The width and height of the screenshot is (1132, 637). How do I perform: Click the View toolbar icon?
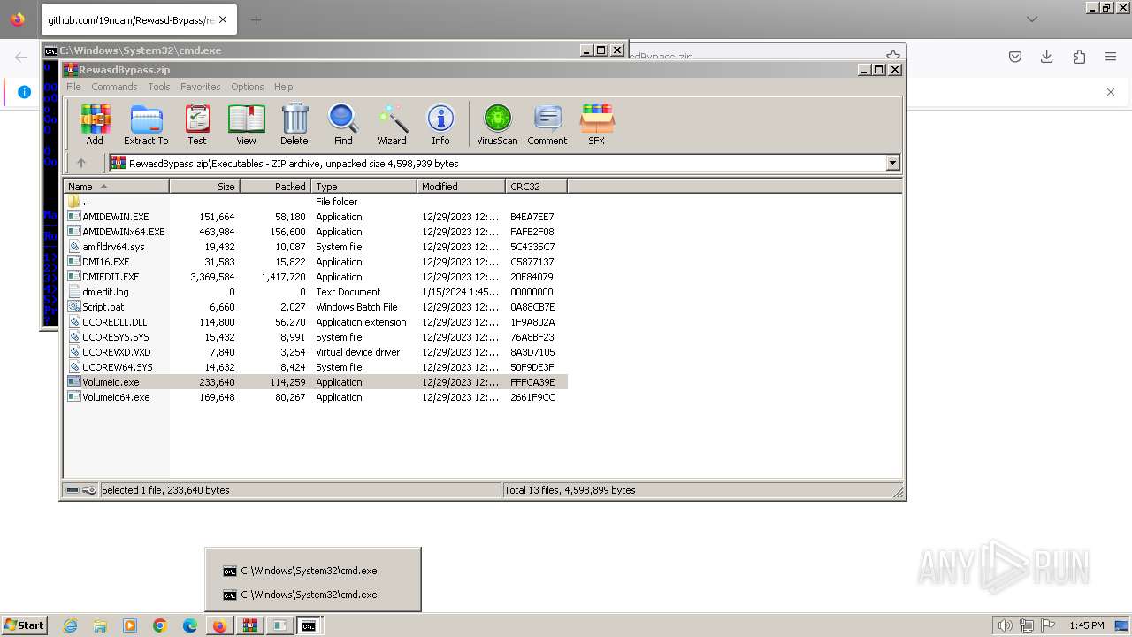[246, 124]
